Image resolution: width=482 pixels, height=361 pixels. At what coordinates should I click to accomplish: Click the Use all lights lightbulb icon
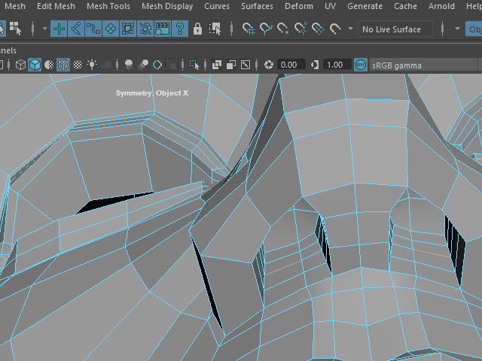[x=92, y=65]
